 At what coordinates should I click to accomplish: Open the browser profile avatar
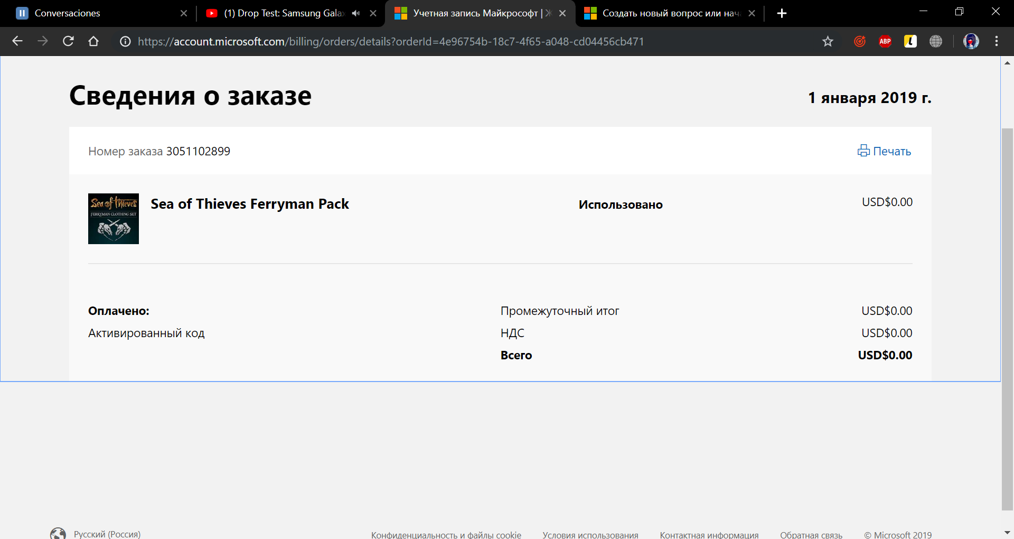tap(971, 41)
